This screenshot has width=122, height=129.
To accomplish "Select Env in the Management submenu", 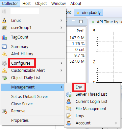I will [92, 87].
